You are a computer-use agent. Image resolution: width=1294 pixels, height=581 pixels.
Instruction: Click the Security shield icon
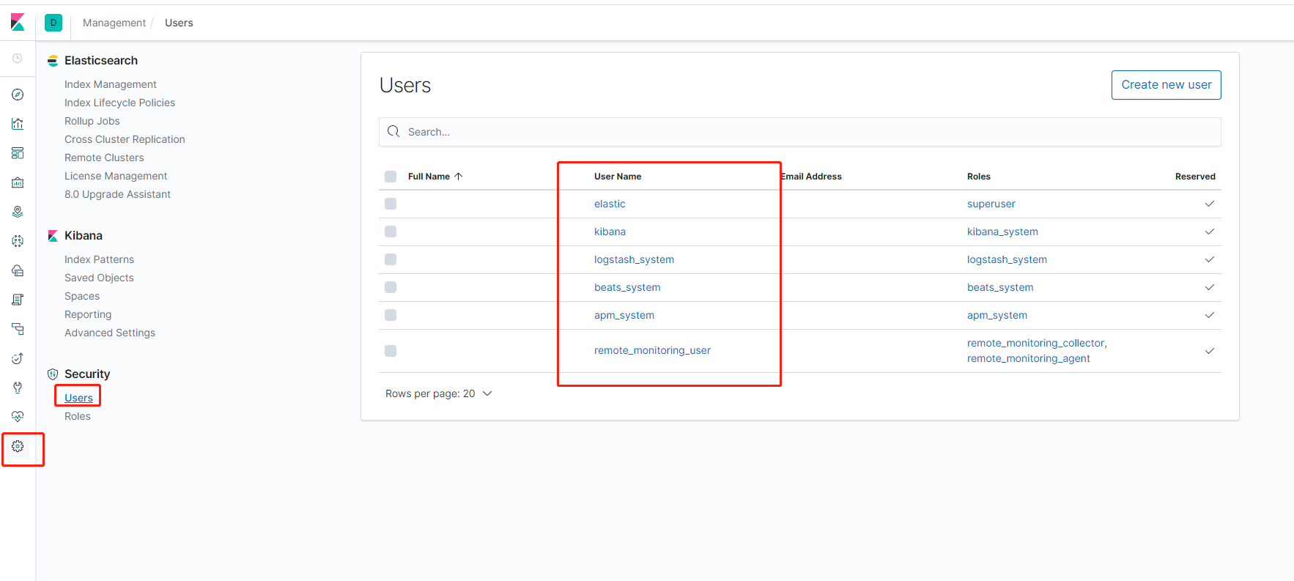53,374
